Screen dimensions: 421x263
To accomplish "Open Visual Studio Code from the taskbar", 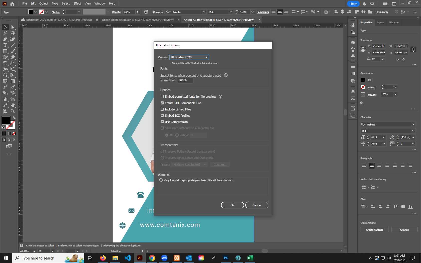I will (128, 258).
